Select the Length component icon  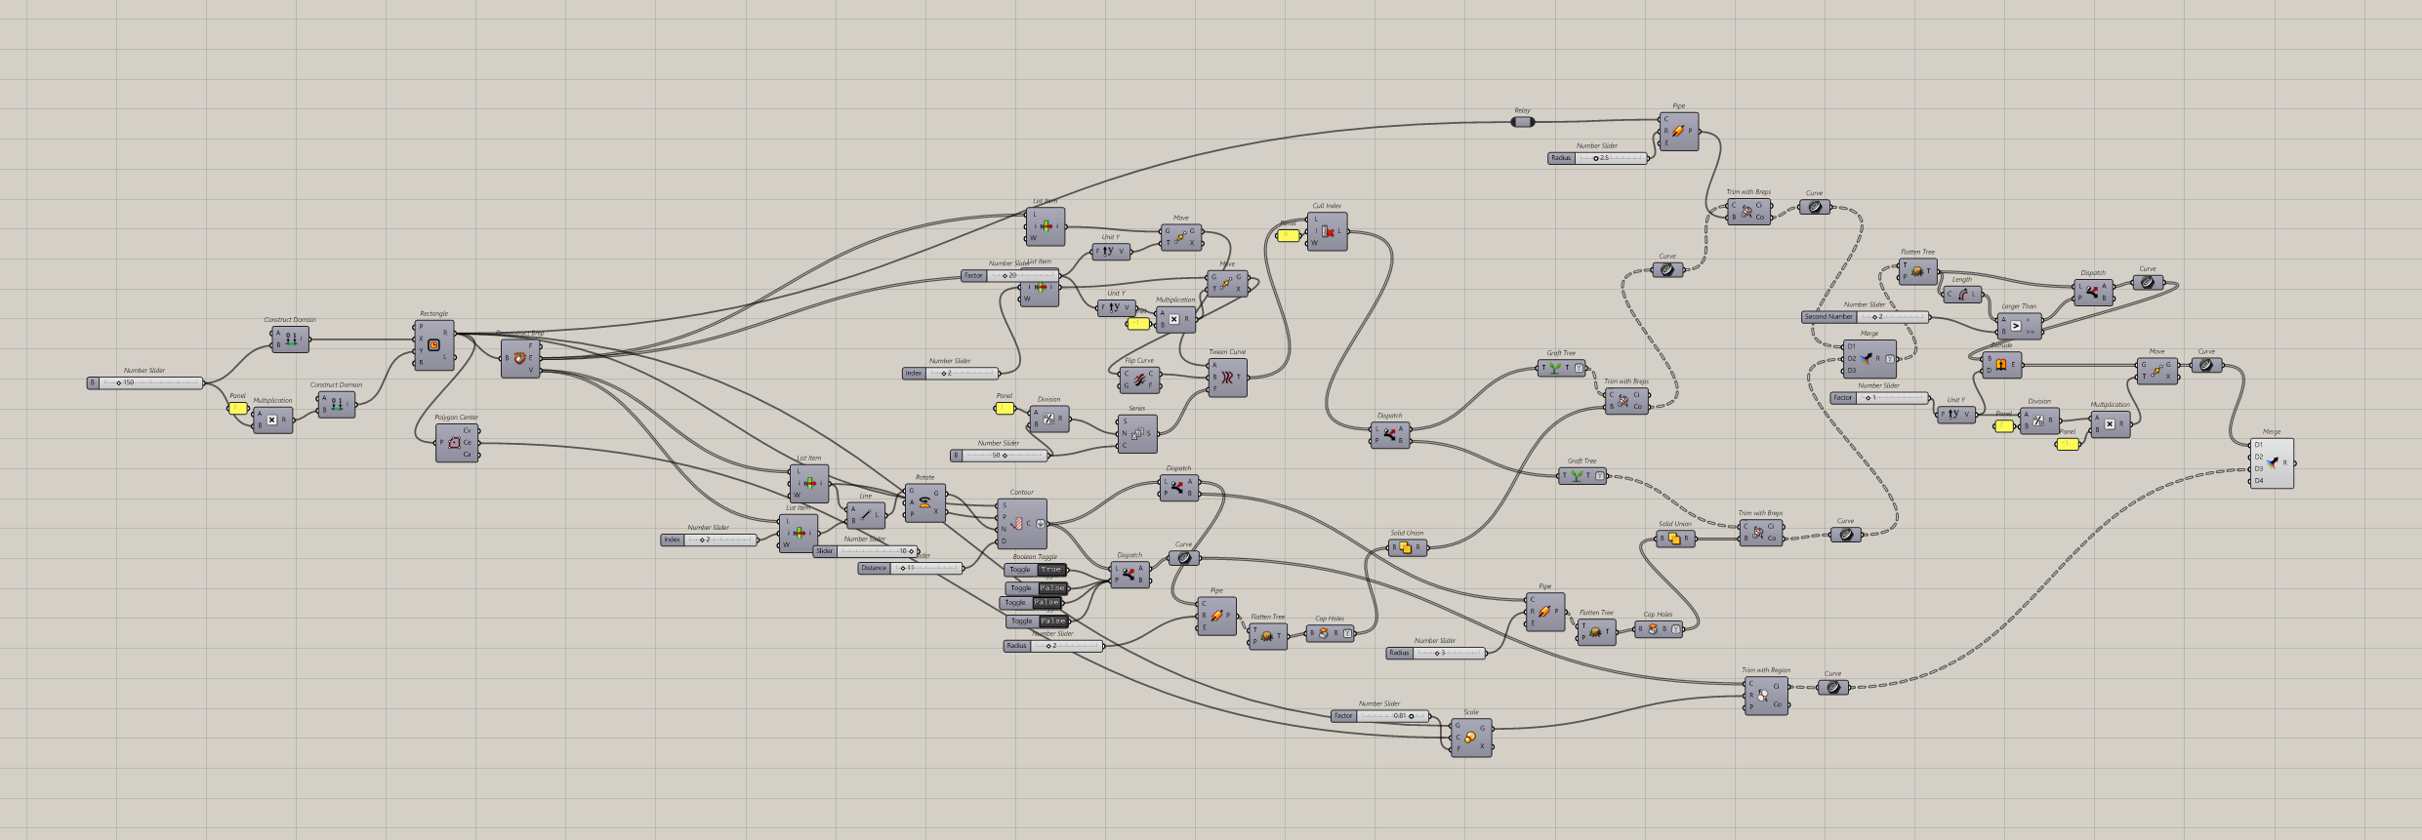1962,294
